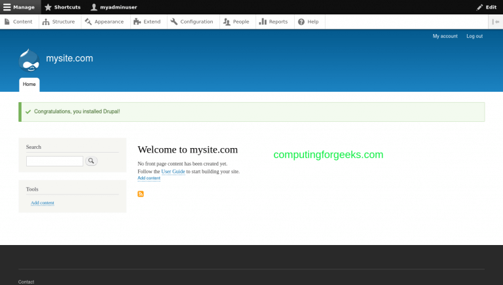Click the My account link

click(445, 36)
